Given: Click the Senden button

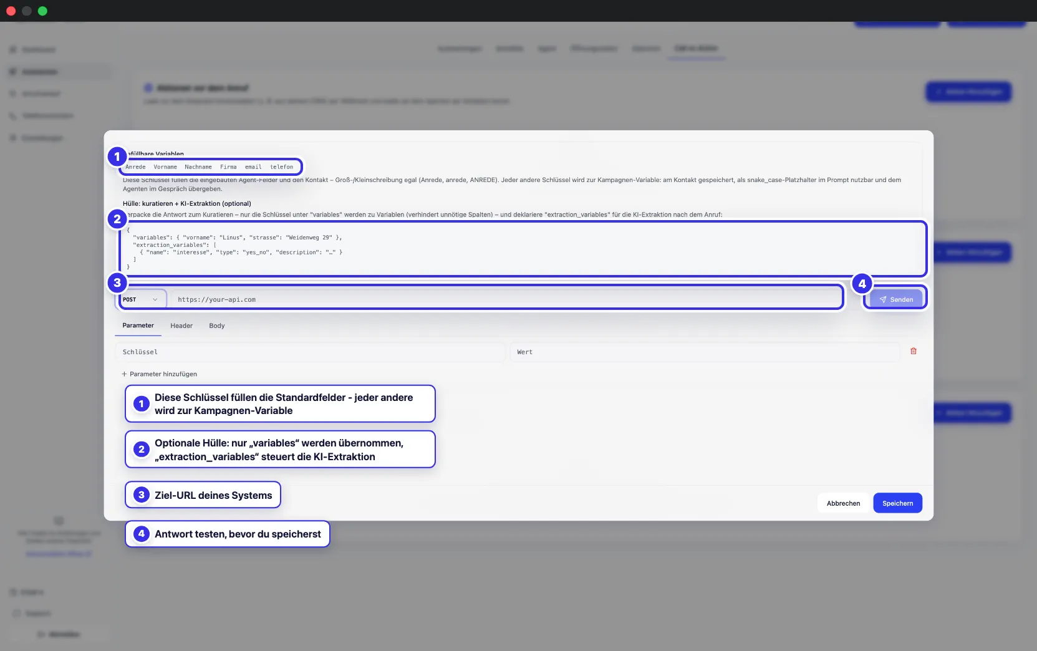Looking at the screenshot, I should [x=895, y=299].
